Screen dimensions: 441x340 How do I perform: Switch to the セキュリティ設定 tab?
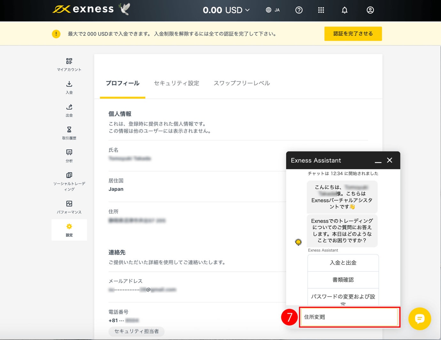click(177, 83)
